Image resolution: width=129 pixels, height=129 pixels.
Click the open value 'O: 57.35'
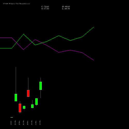[x=45, y=9]
